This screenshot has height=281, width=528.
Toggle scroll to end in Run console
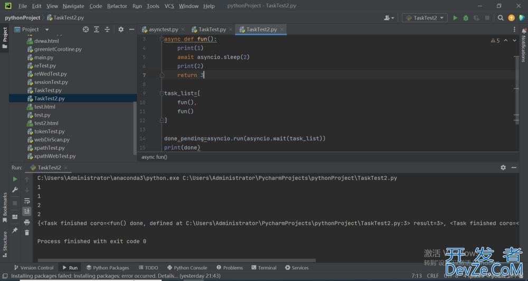pos(27,211)
